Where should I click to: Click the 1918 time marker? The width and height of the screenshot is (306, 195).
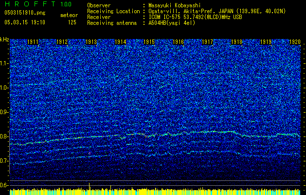pyautogui.click(x=236, y=42)
